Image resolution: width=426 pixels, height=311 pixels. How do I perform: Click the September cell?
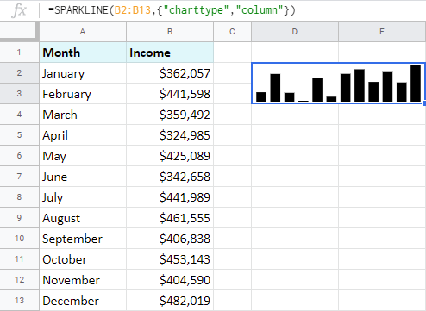click(x=83, y=239)
